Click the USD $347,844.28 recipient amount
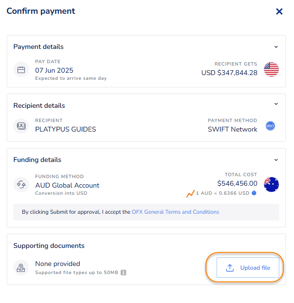Screen dimensions: 294x303 (229, 73)
